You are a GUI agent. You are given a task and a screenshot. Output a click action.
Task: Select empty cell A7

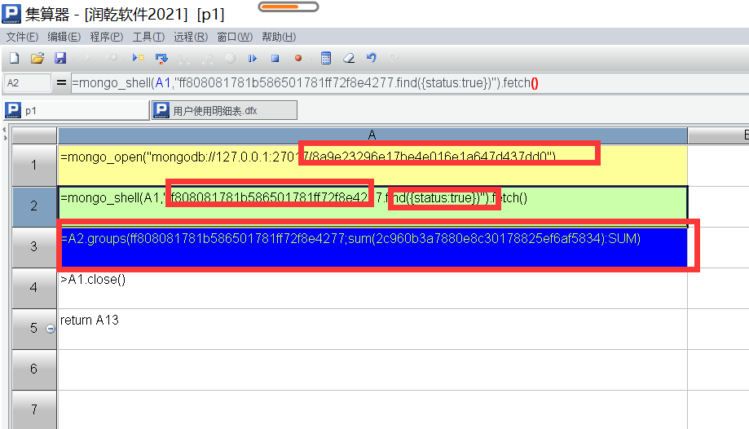[x=372, y=409]
